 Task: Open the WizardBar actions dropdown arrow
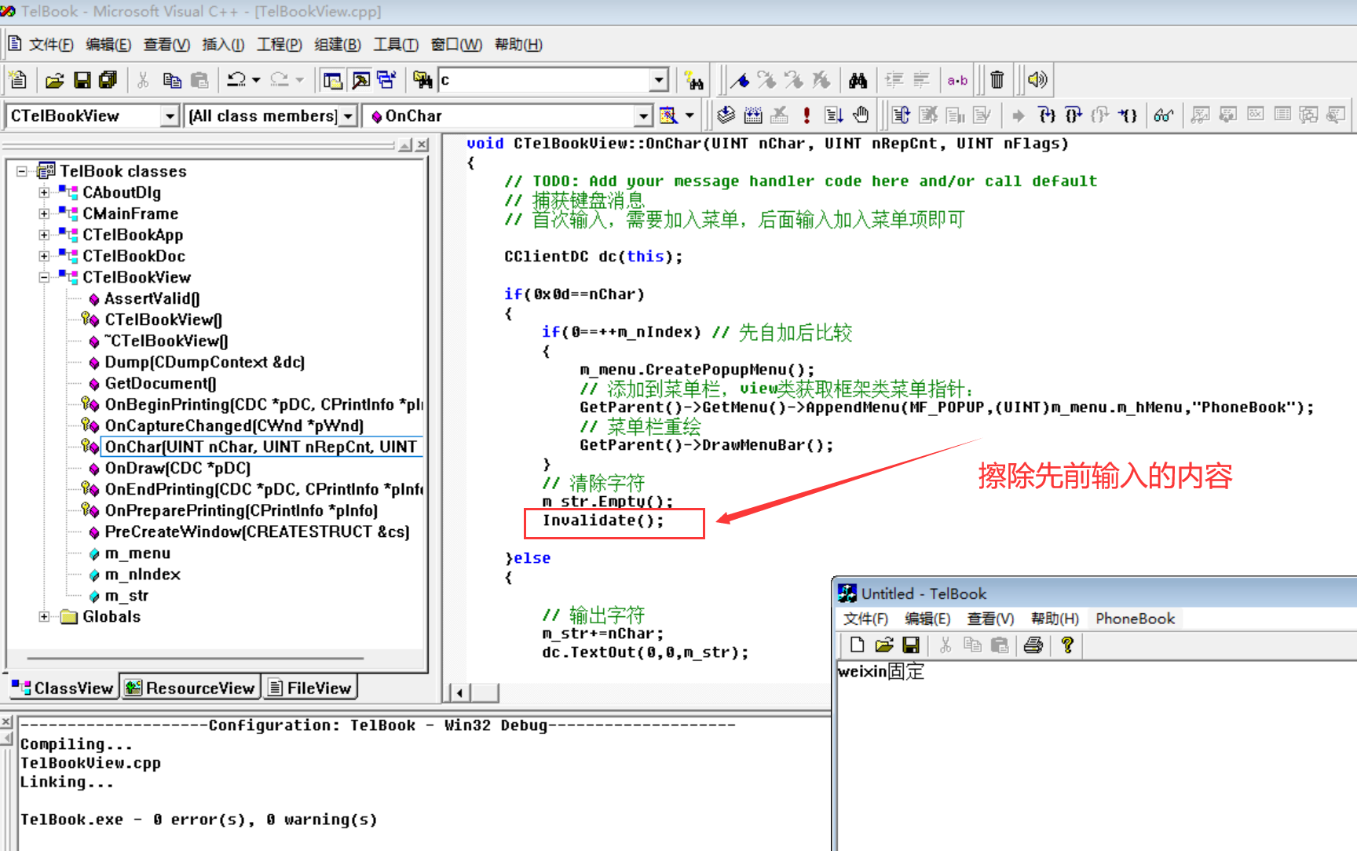(689, 115)
